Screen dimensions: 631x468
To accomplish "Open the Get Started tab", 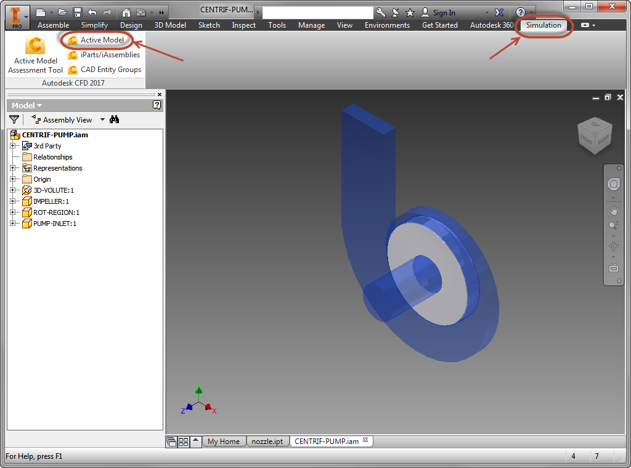I will click(440, 25).
